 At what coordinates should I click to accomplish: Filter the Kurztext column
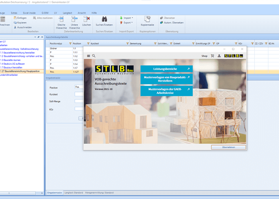128,43
